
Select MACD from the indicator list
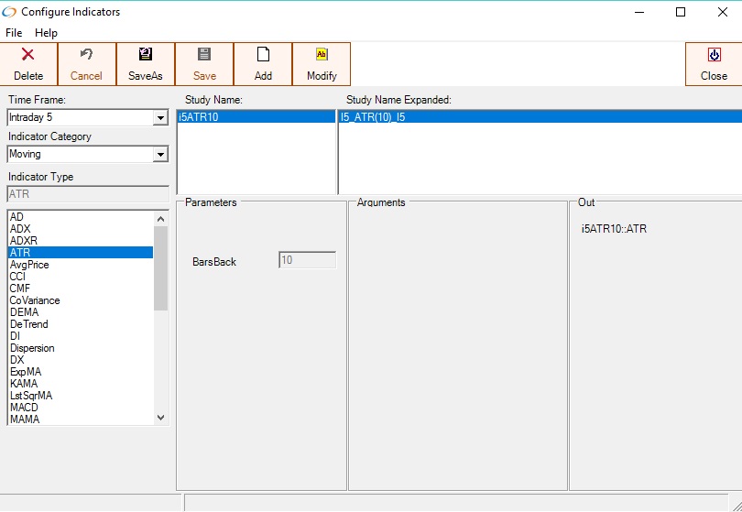click(24, 408)
